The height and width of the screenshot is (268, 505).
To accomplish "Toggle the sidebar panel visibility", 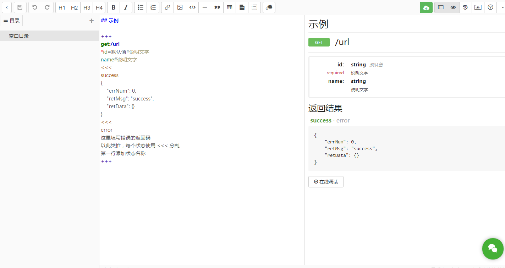I will (x=441, y=7).
